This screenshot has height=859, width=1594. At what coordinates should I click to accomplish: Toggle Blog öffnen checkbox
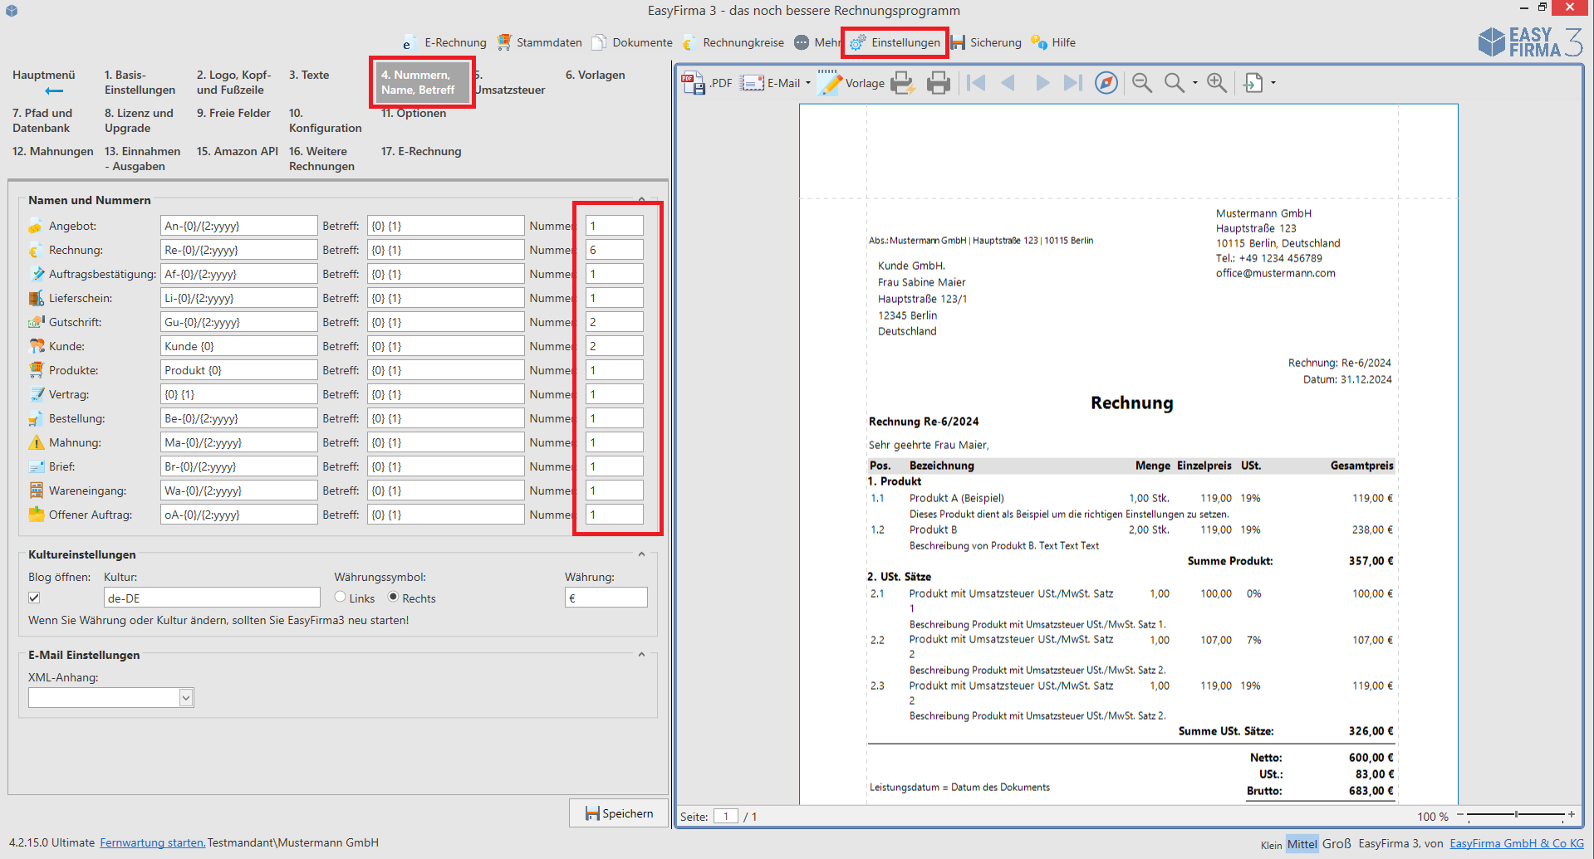point(34,598)
